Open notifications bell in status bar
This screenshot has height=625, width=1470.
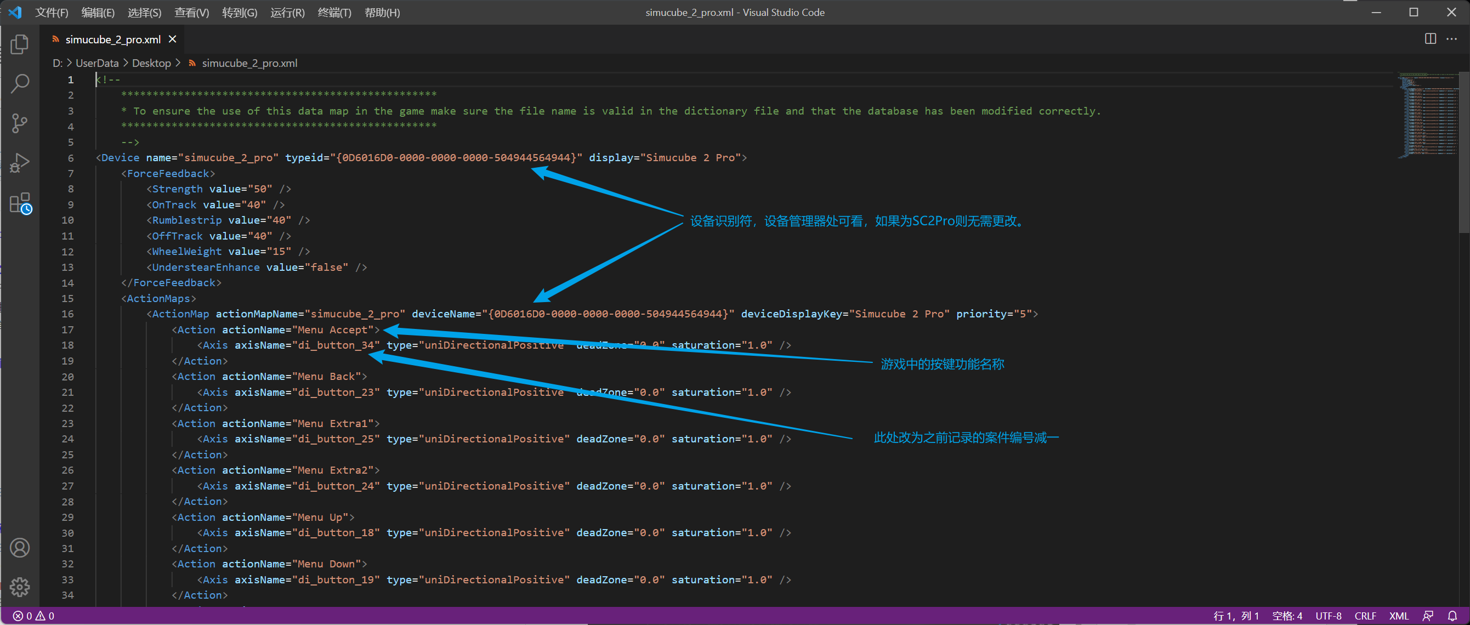(1452, 616)
